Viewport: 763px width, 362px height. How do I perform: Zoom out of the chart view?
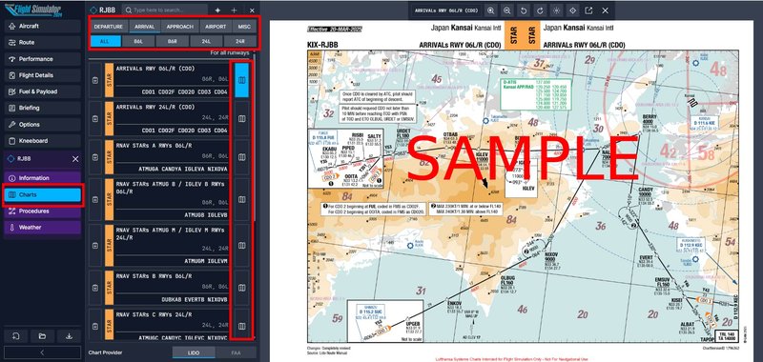click(x=507, y=10)
